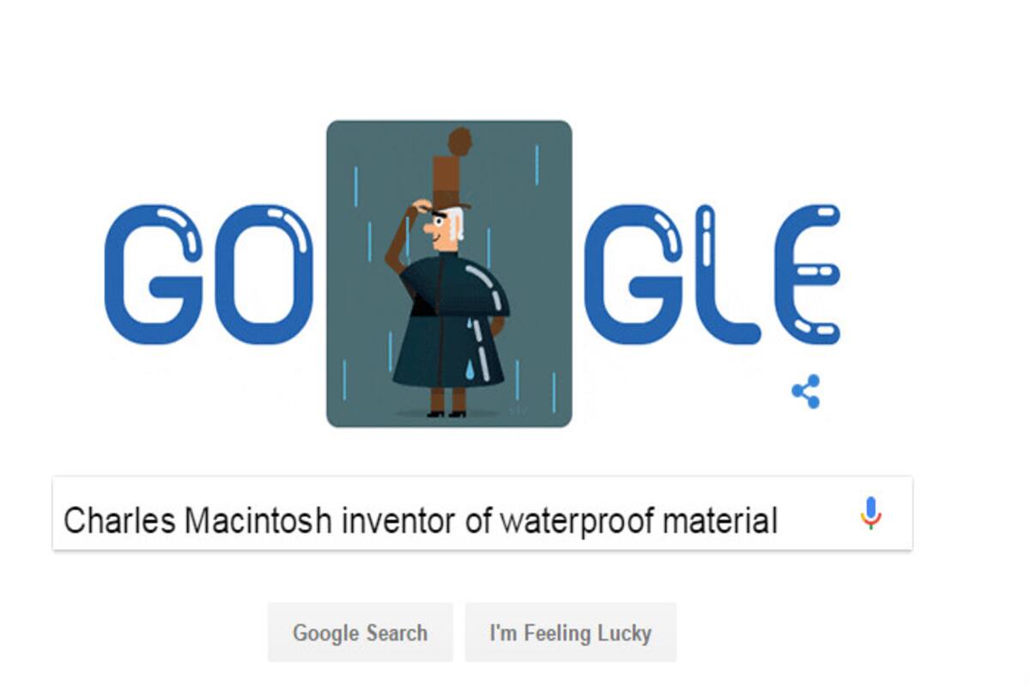Screen dimensions: 1030x687
Task: Focus the search box containing Charles Macintosh query
Action: pyautogui.click(x=482, y=514)
